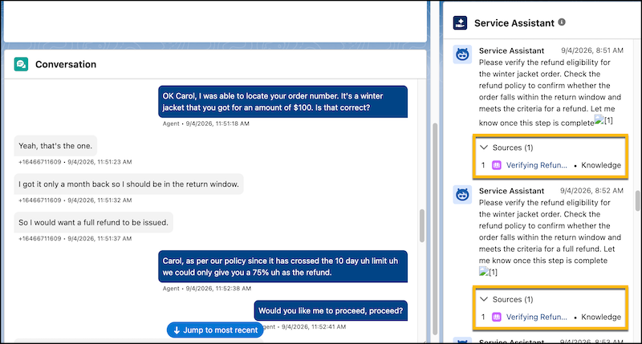This screenshot has width=642, height=344.
Task: Click the 8:51 AM Service Assistant avatar
Action: tap(462, 55)
